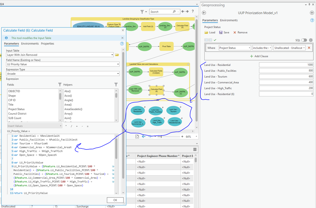This screenshot has width=316, height=208.
Task: Insert the equals operator in expression
Action: (x=88, y=126)
